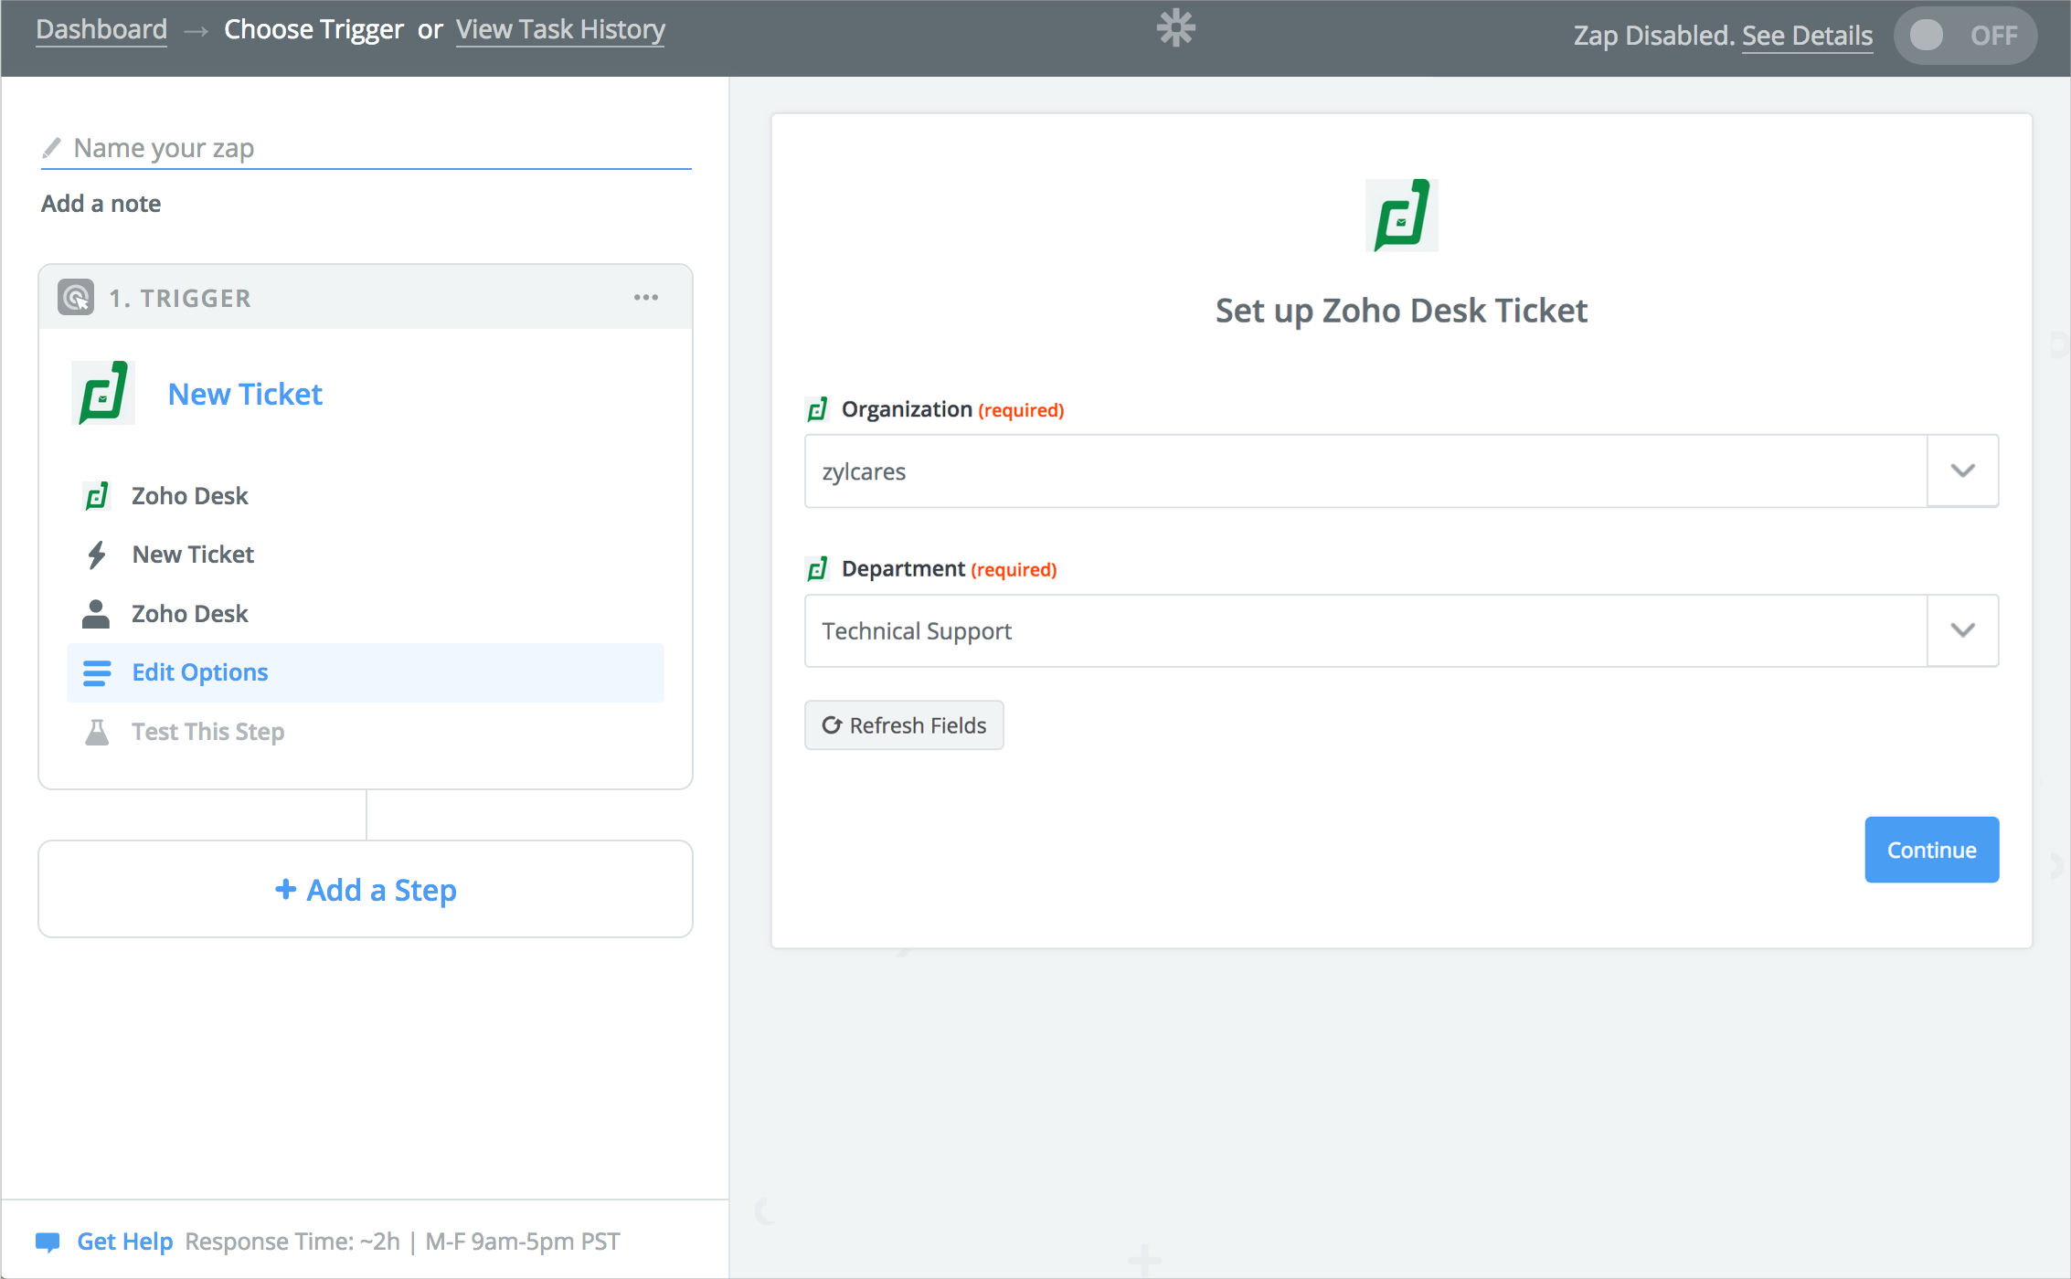Expand the Organization dropdown arrow

(1962, 471)
